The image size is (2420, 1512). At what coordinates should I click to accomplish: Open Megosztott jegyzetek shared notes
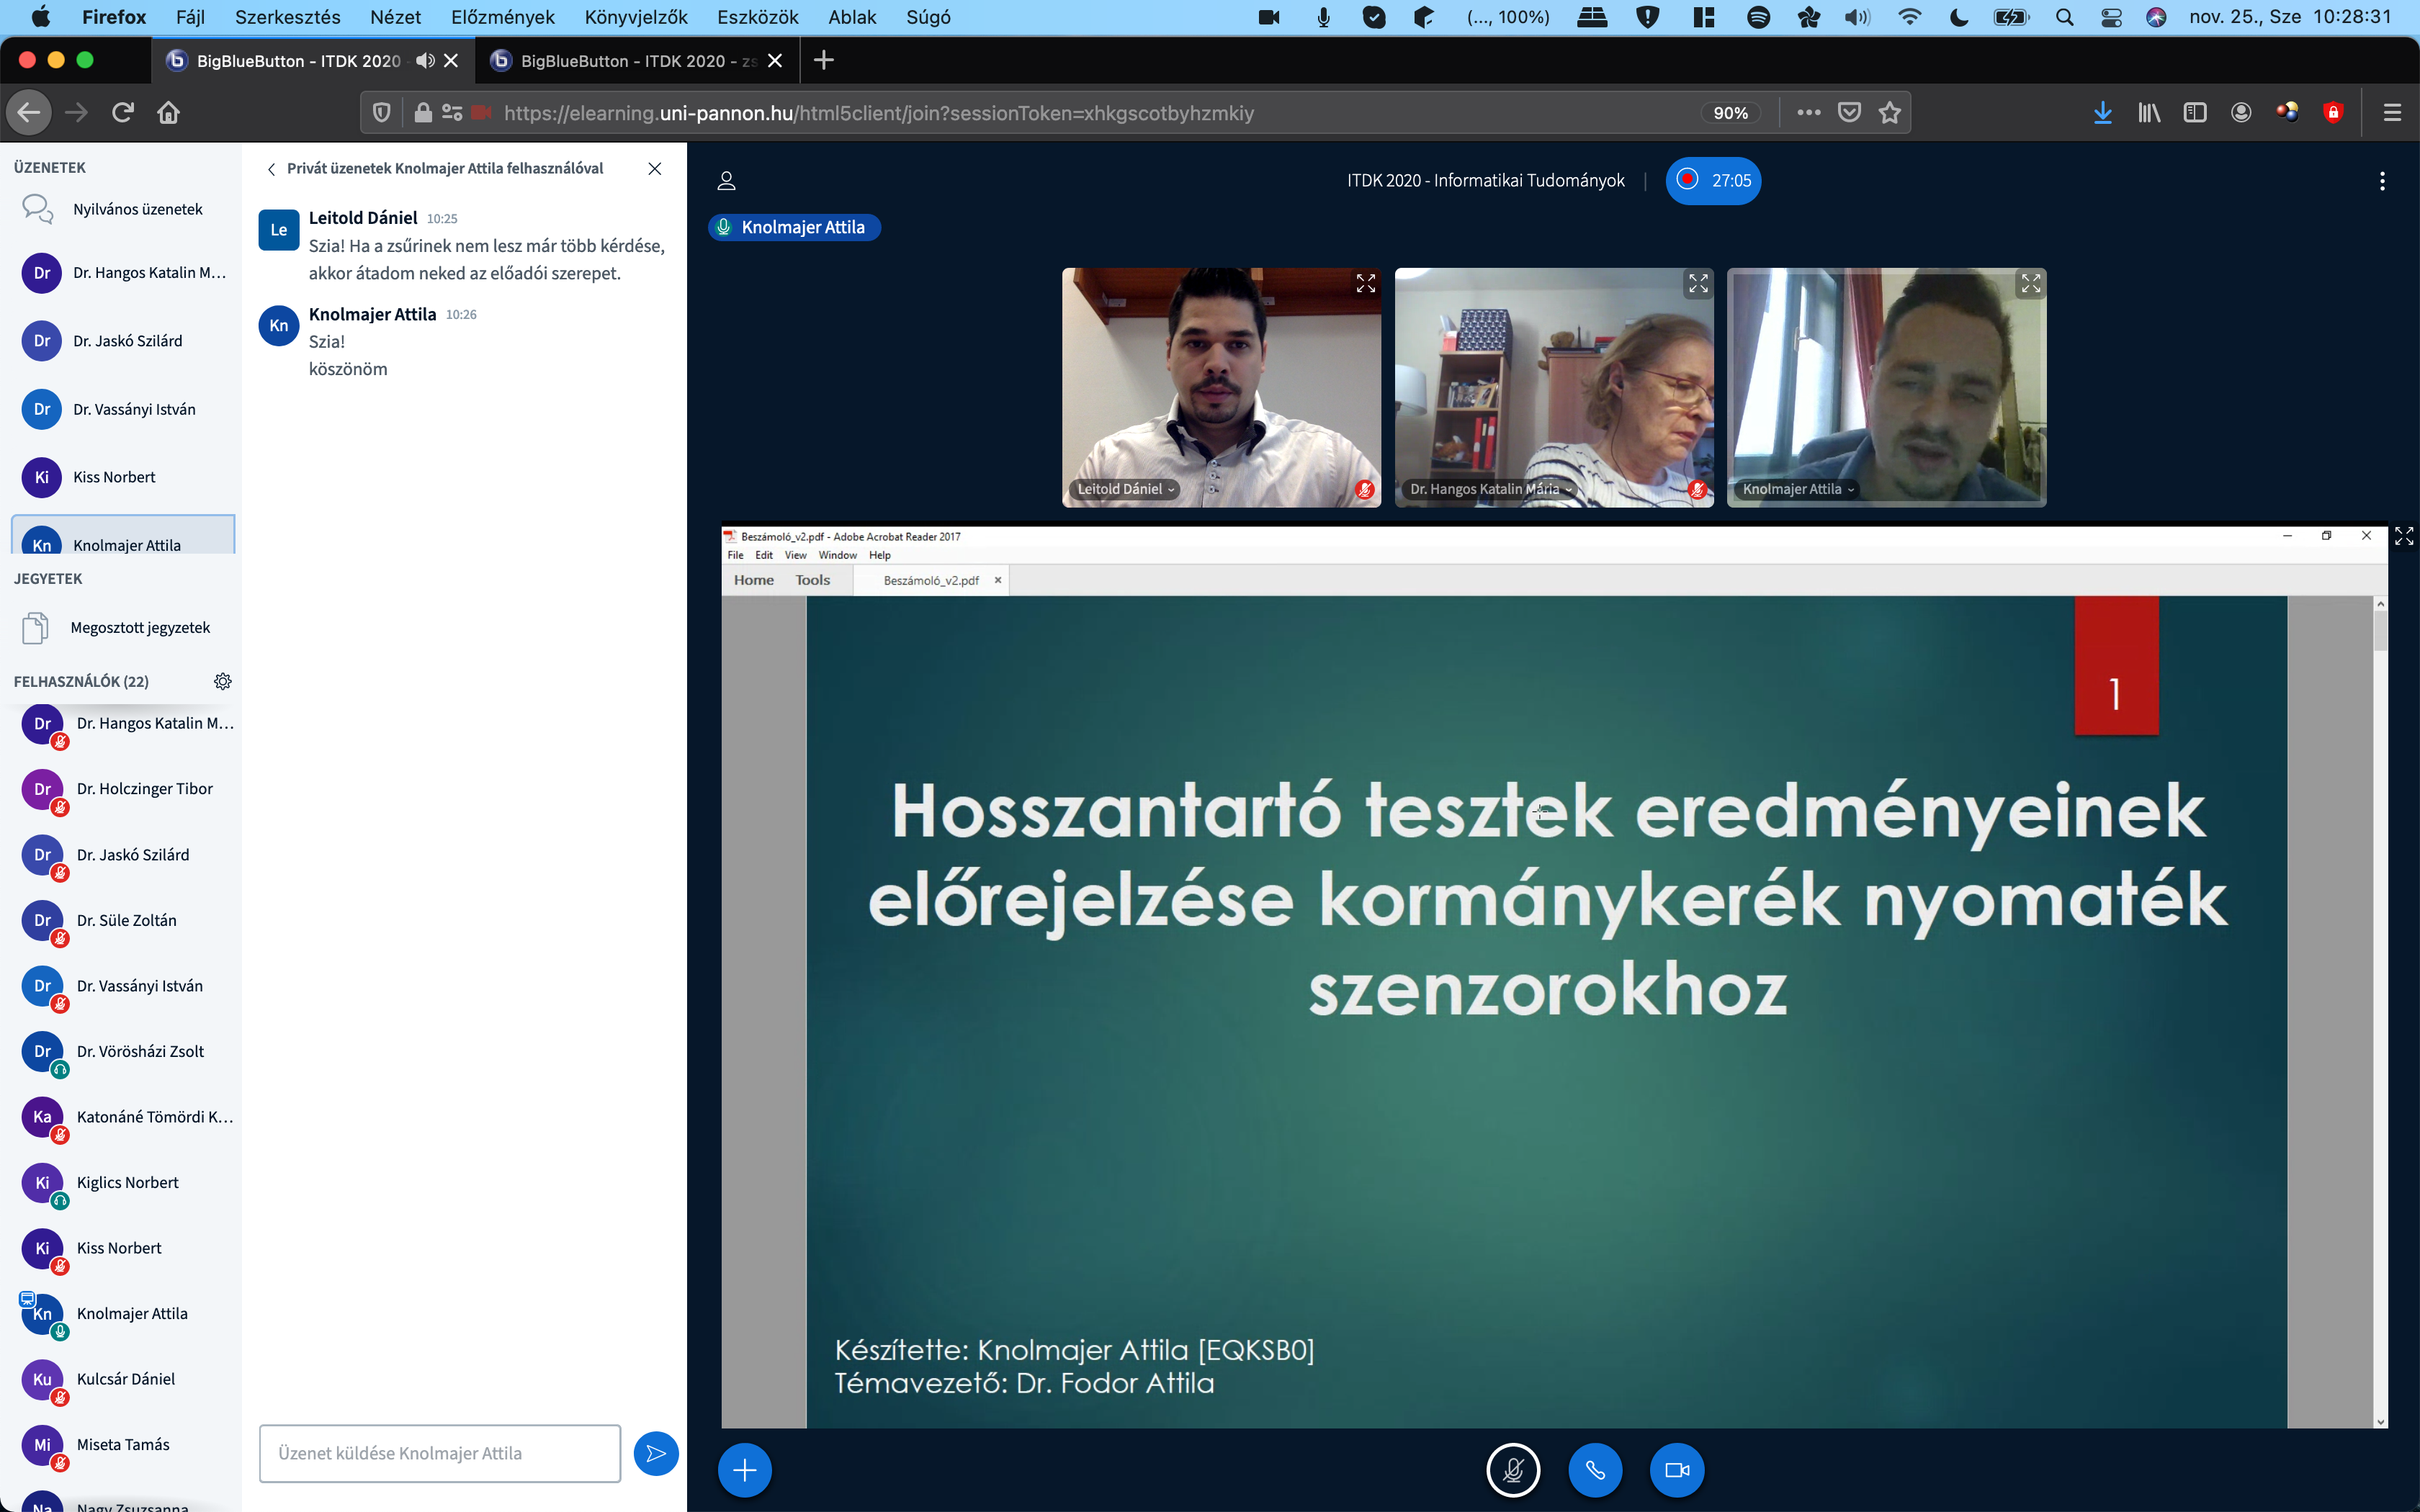(140, 628)
